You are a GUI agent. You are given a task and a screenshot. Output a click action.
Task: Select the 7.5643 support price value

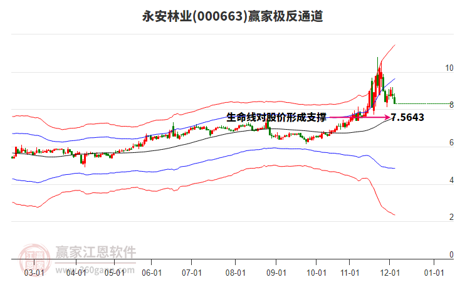tap(407, 117)
